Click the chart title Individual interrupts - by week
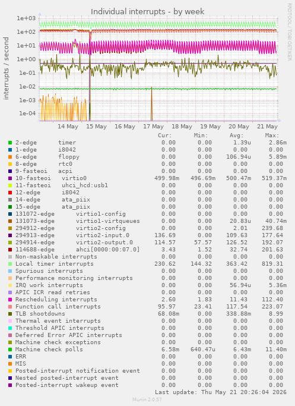Image resolution: width=295 pixels, height=406 pixels. [x=148, y=12]
